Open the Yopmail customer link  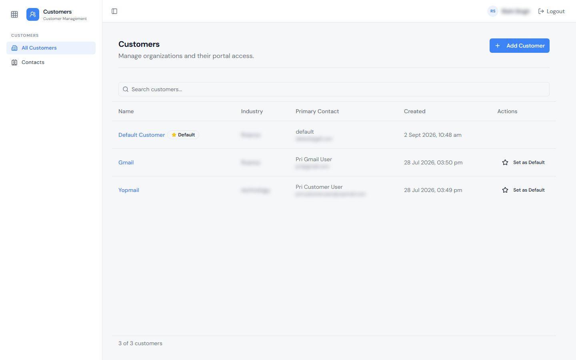(x=129, y=190)
